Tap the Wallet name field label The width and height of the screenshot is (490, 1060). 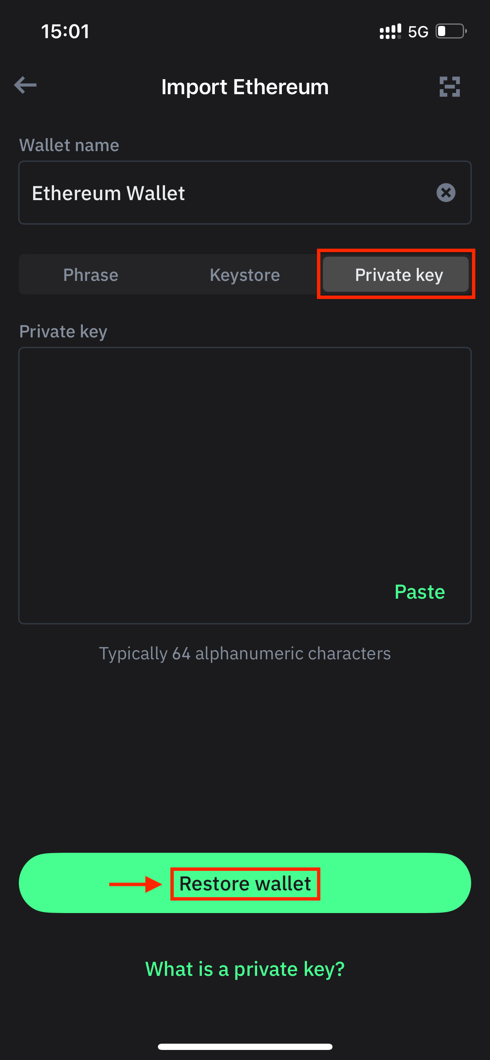(69, 145)
